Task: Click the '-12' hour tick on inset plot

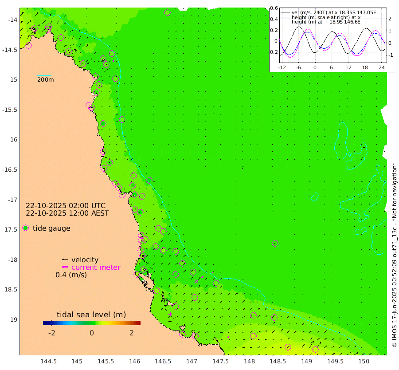Action: [x=282, y=67]
